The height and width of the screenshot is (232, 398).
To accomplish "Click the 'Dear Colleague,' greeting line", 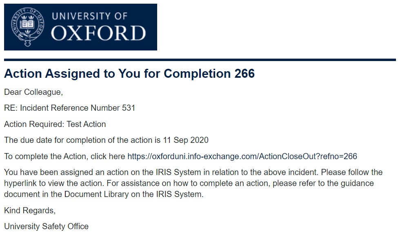I will coord(33,92).
